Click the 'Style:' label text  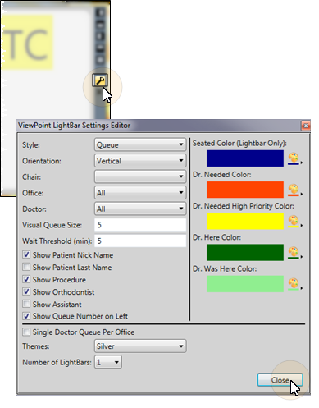31,145
